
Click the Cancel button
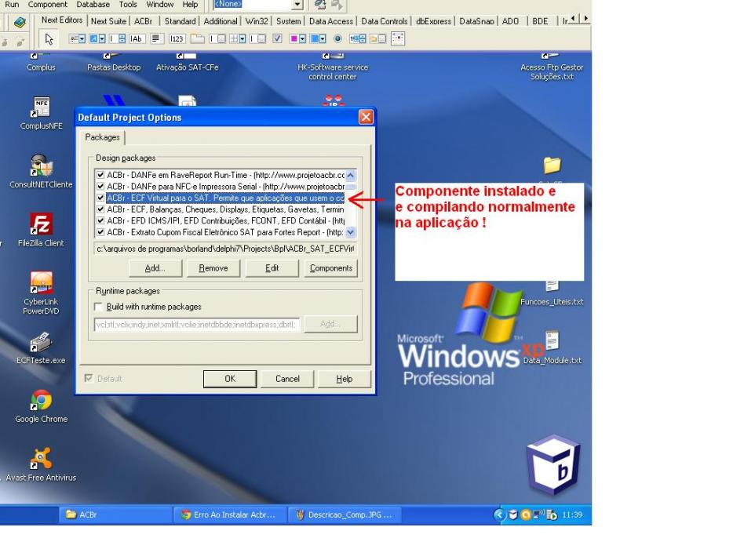pyautogui.click(x=287, y=379)
